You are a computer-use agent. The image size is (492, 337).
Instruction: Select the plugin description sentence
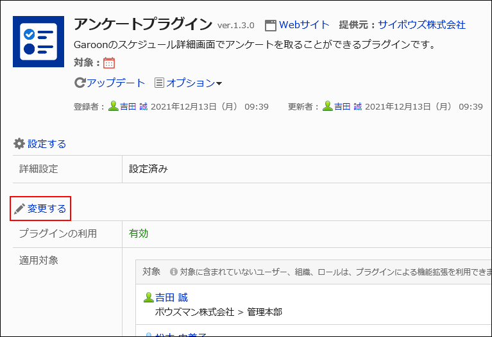pyautogui.click(x=255, y=45)
